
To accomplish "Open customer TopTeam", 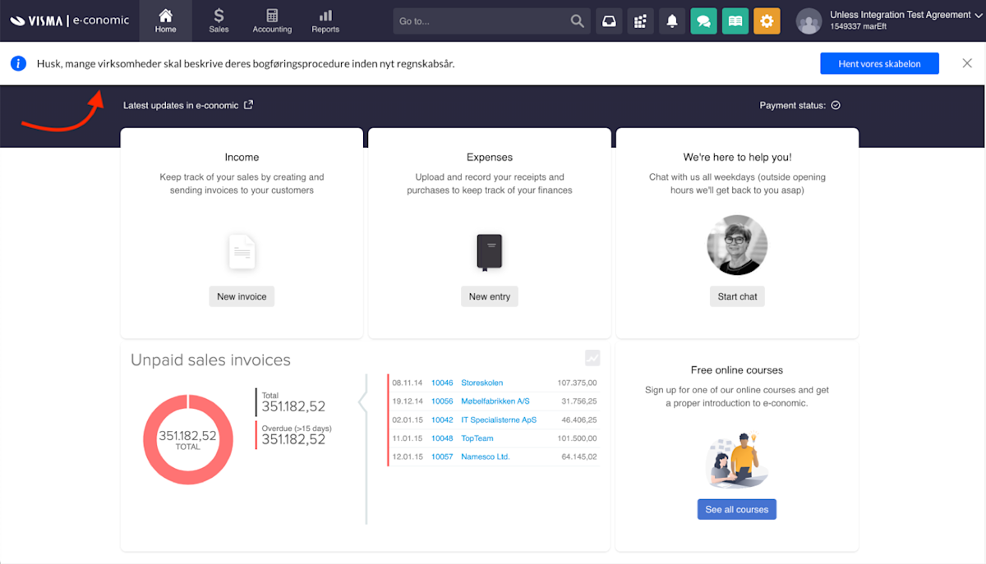I will point(477,438).
